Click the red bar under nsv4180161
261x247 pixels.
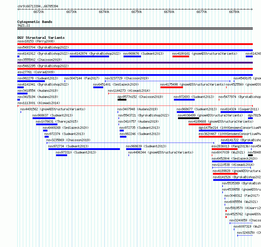(x=181, y=56)
